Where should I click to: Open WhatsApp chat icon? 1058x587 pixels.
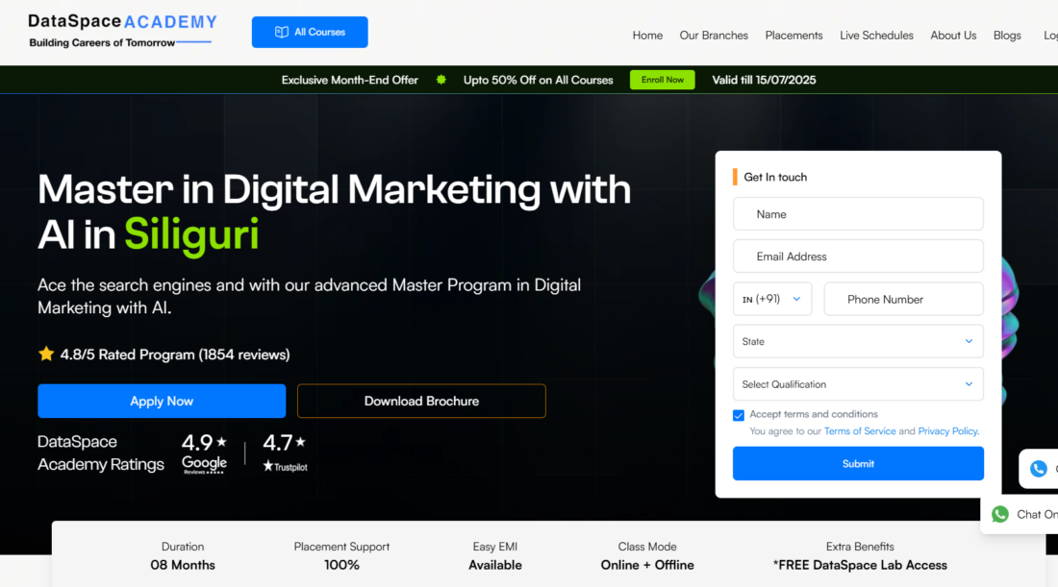pos(1000,514)
